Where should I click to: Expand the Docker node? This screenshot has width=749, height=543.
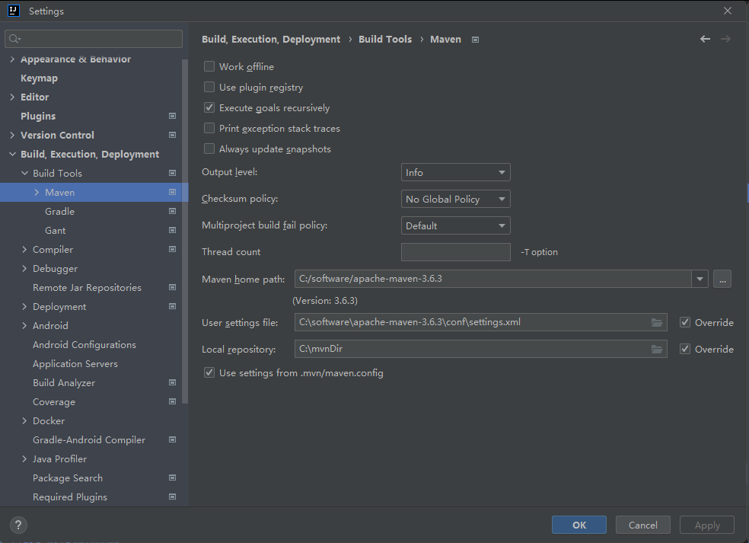24,420
